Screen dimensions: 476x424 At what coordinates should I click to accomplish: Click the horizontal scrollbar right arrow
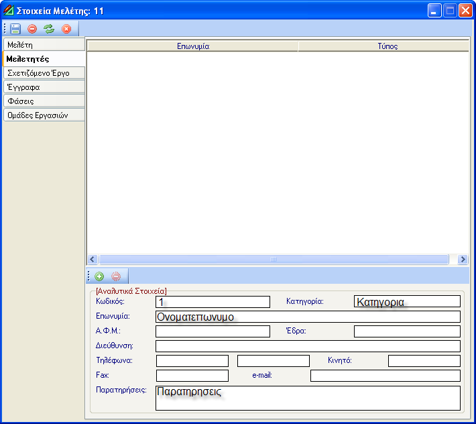pyautogui.click(x=463, y=260)
